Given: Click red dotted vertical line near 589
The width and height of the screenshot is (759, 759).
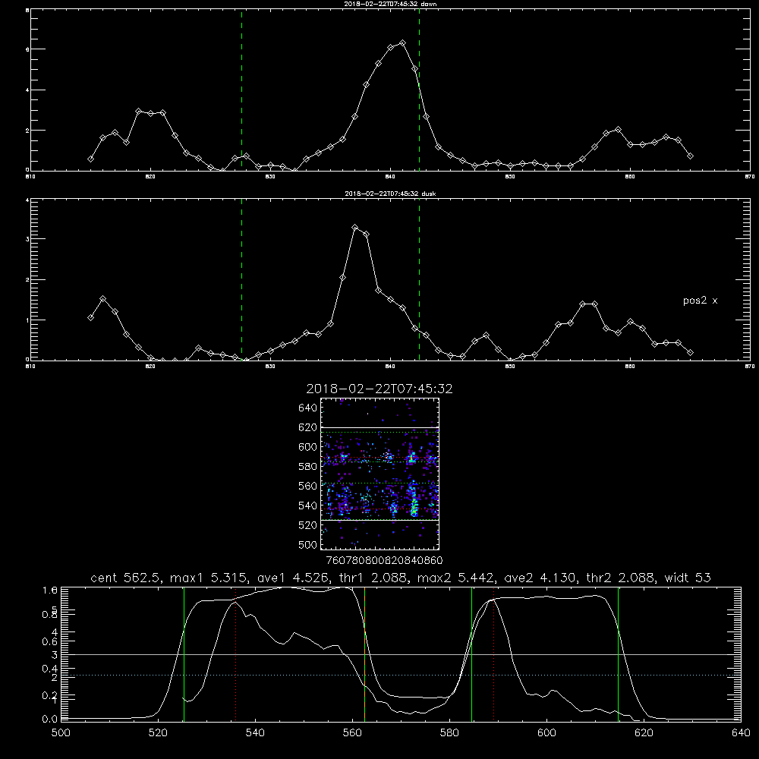Looking at the screenshot, I should (x=494, y=654).
